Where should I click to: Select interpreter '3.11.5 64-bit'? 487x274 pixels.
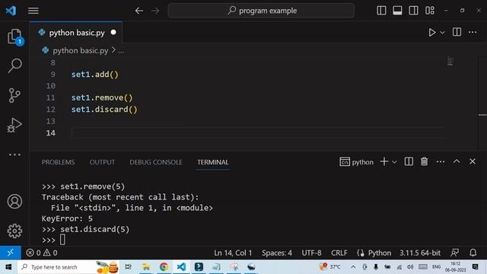tap(420, 253)
